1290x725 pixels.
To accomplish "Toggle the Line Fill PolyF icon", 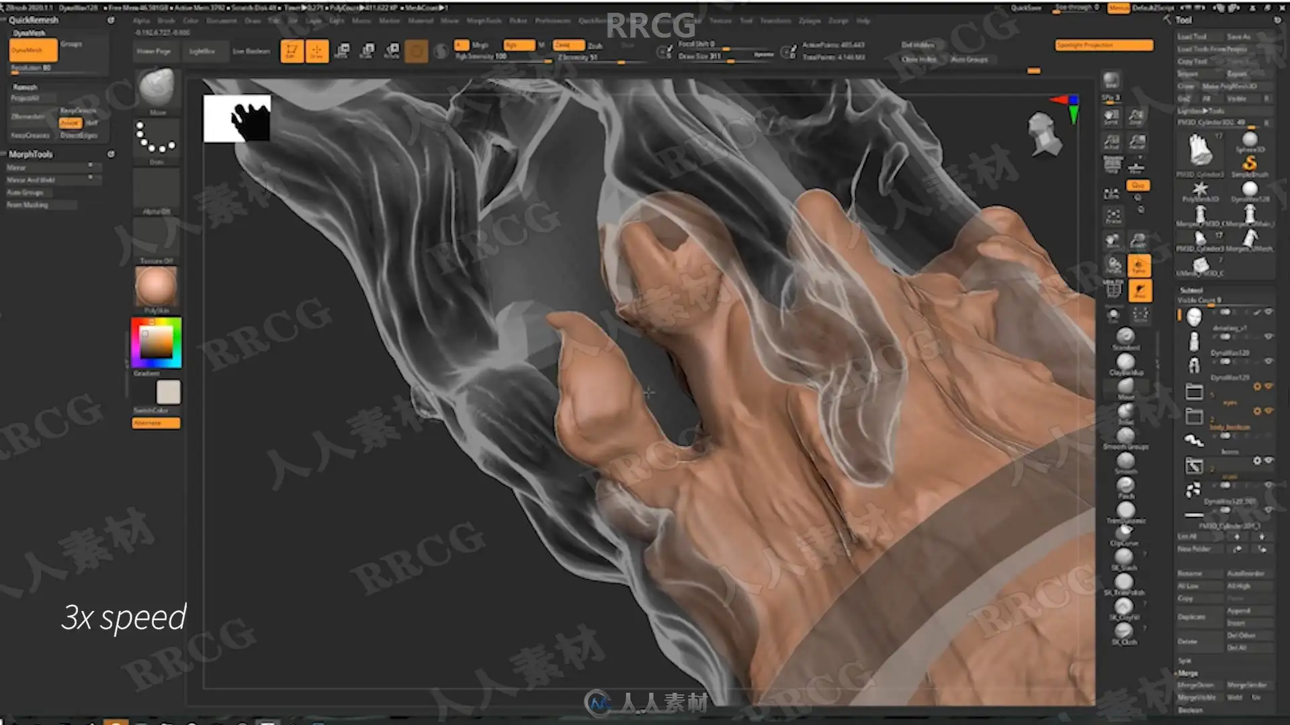I will (1113, 289).
